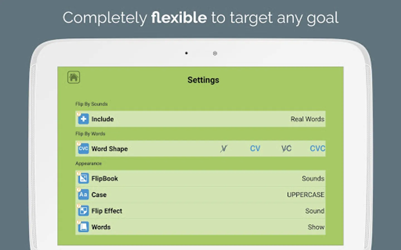The height and width of the screenshot is (250, 401).
Task: Click the Words book icon
Action: [83, 227]
